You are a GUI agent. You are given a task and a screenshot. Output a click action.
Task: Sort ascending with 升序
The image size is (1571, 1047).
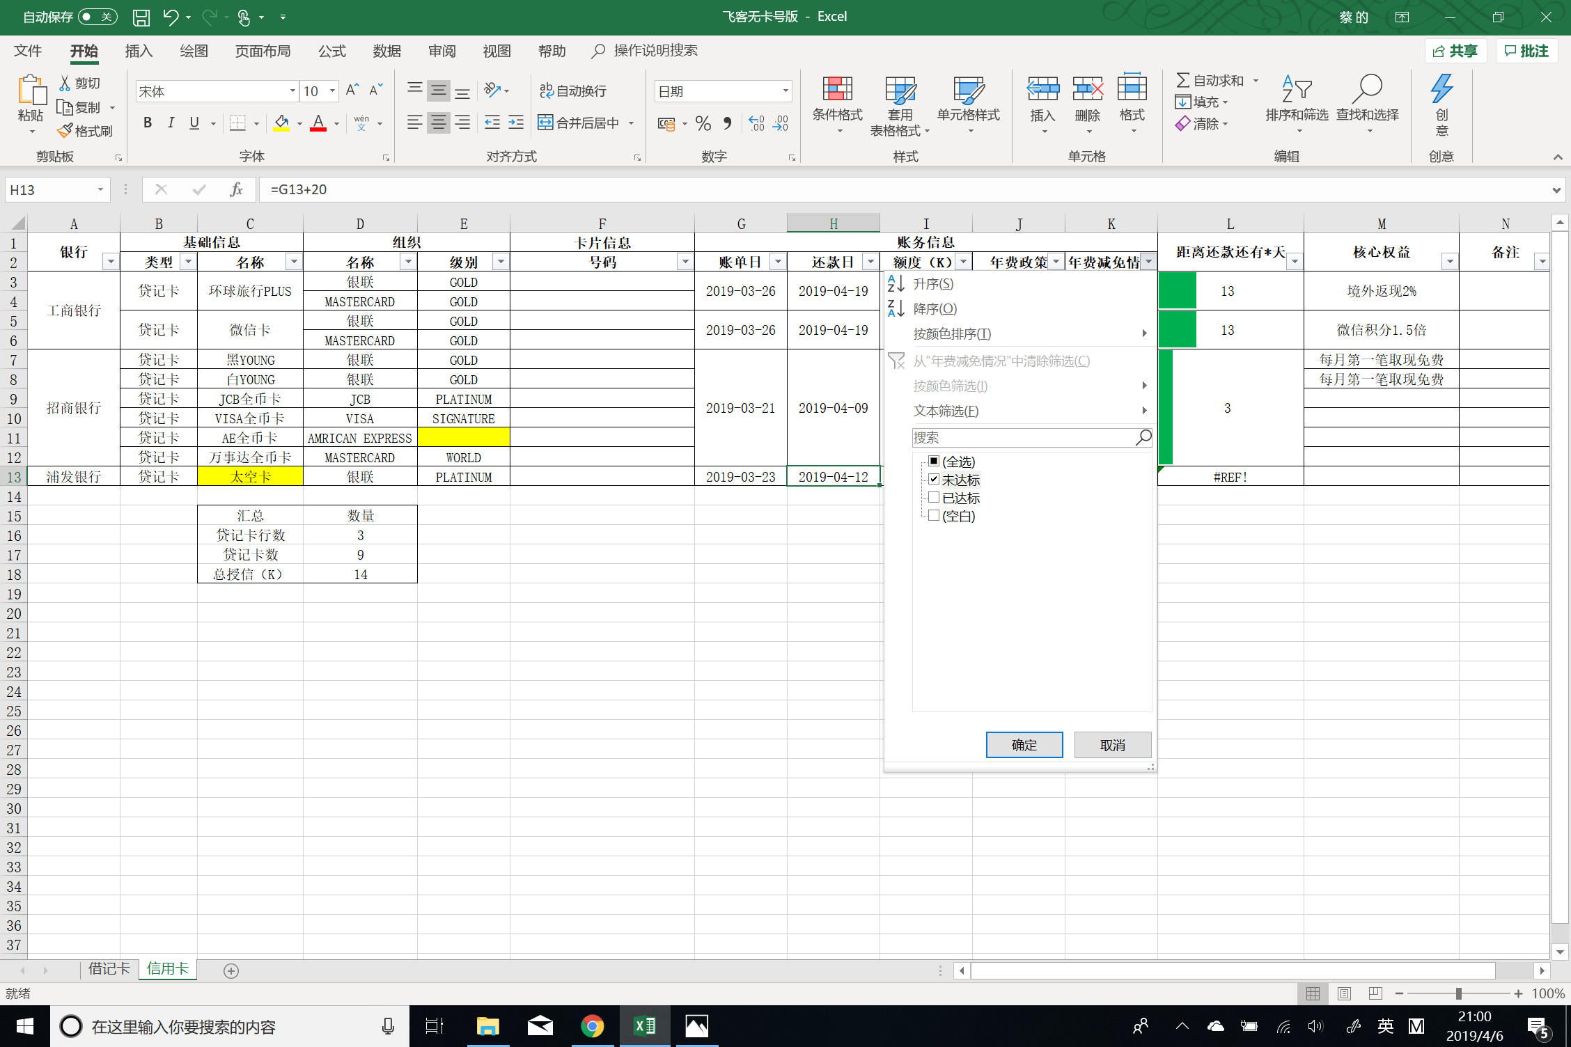[933, 284]
